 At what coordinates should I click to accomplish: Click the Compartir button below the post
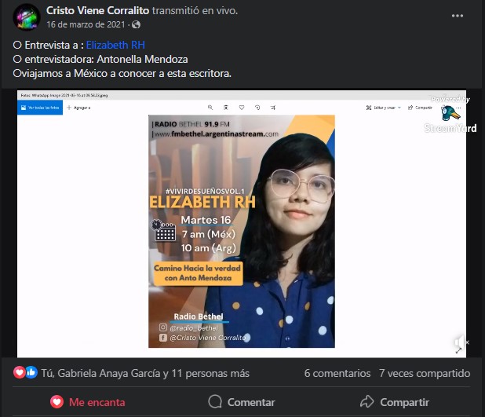point(395,402)
